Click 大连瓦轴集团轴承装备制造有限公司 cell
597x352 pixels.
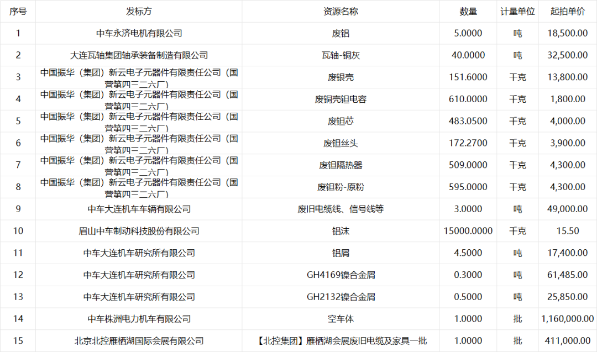click(139, 56)
